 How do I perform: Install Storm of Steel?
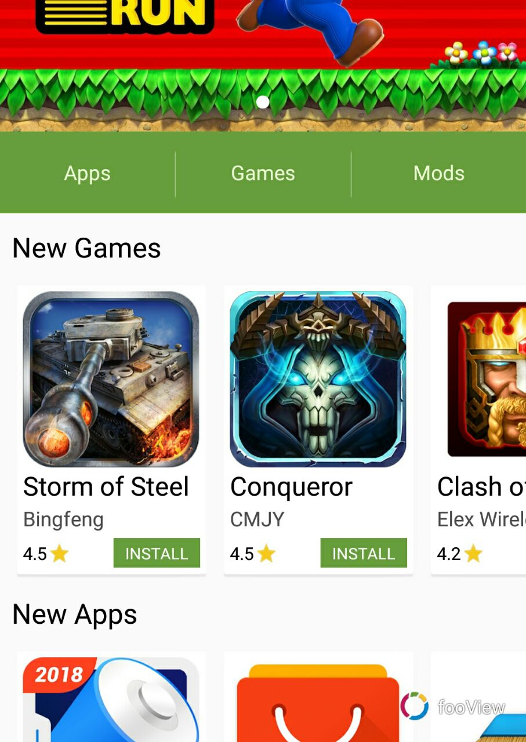point(157,553)
